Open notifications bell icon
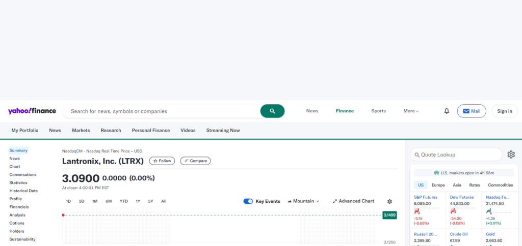522x246 pixels. pyautogui.click(x=447, y=111)
